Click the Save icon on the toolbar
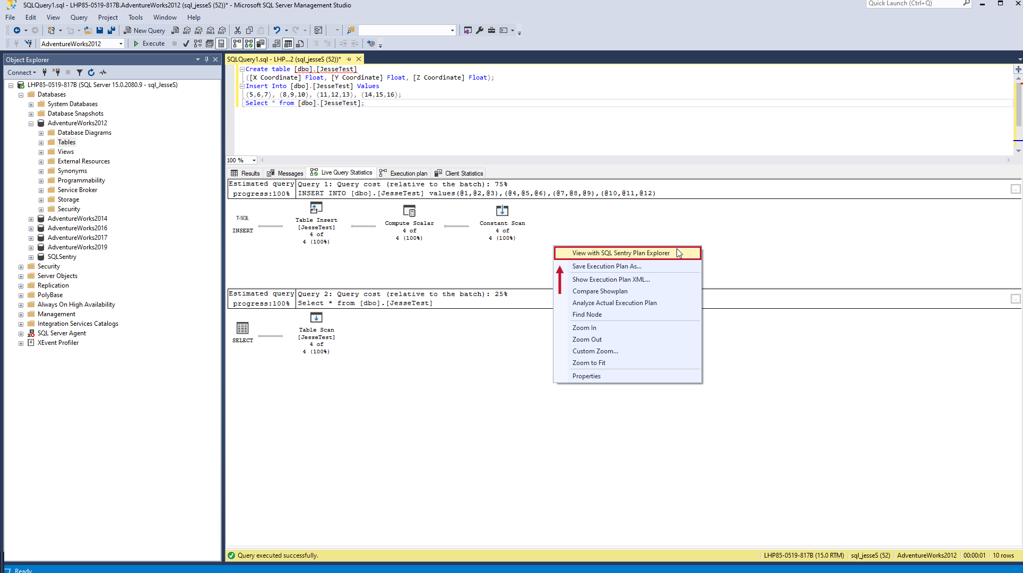This screenshot has width=1023, height=573. point(99,30)
